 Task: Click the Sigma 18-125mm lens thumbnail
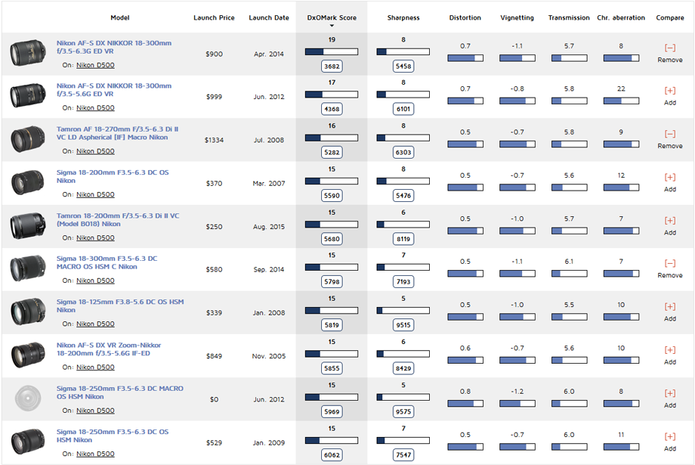(x=28, y=312)
